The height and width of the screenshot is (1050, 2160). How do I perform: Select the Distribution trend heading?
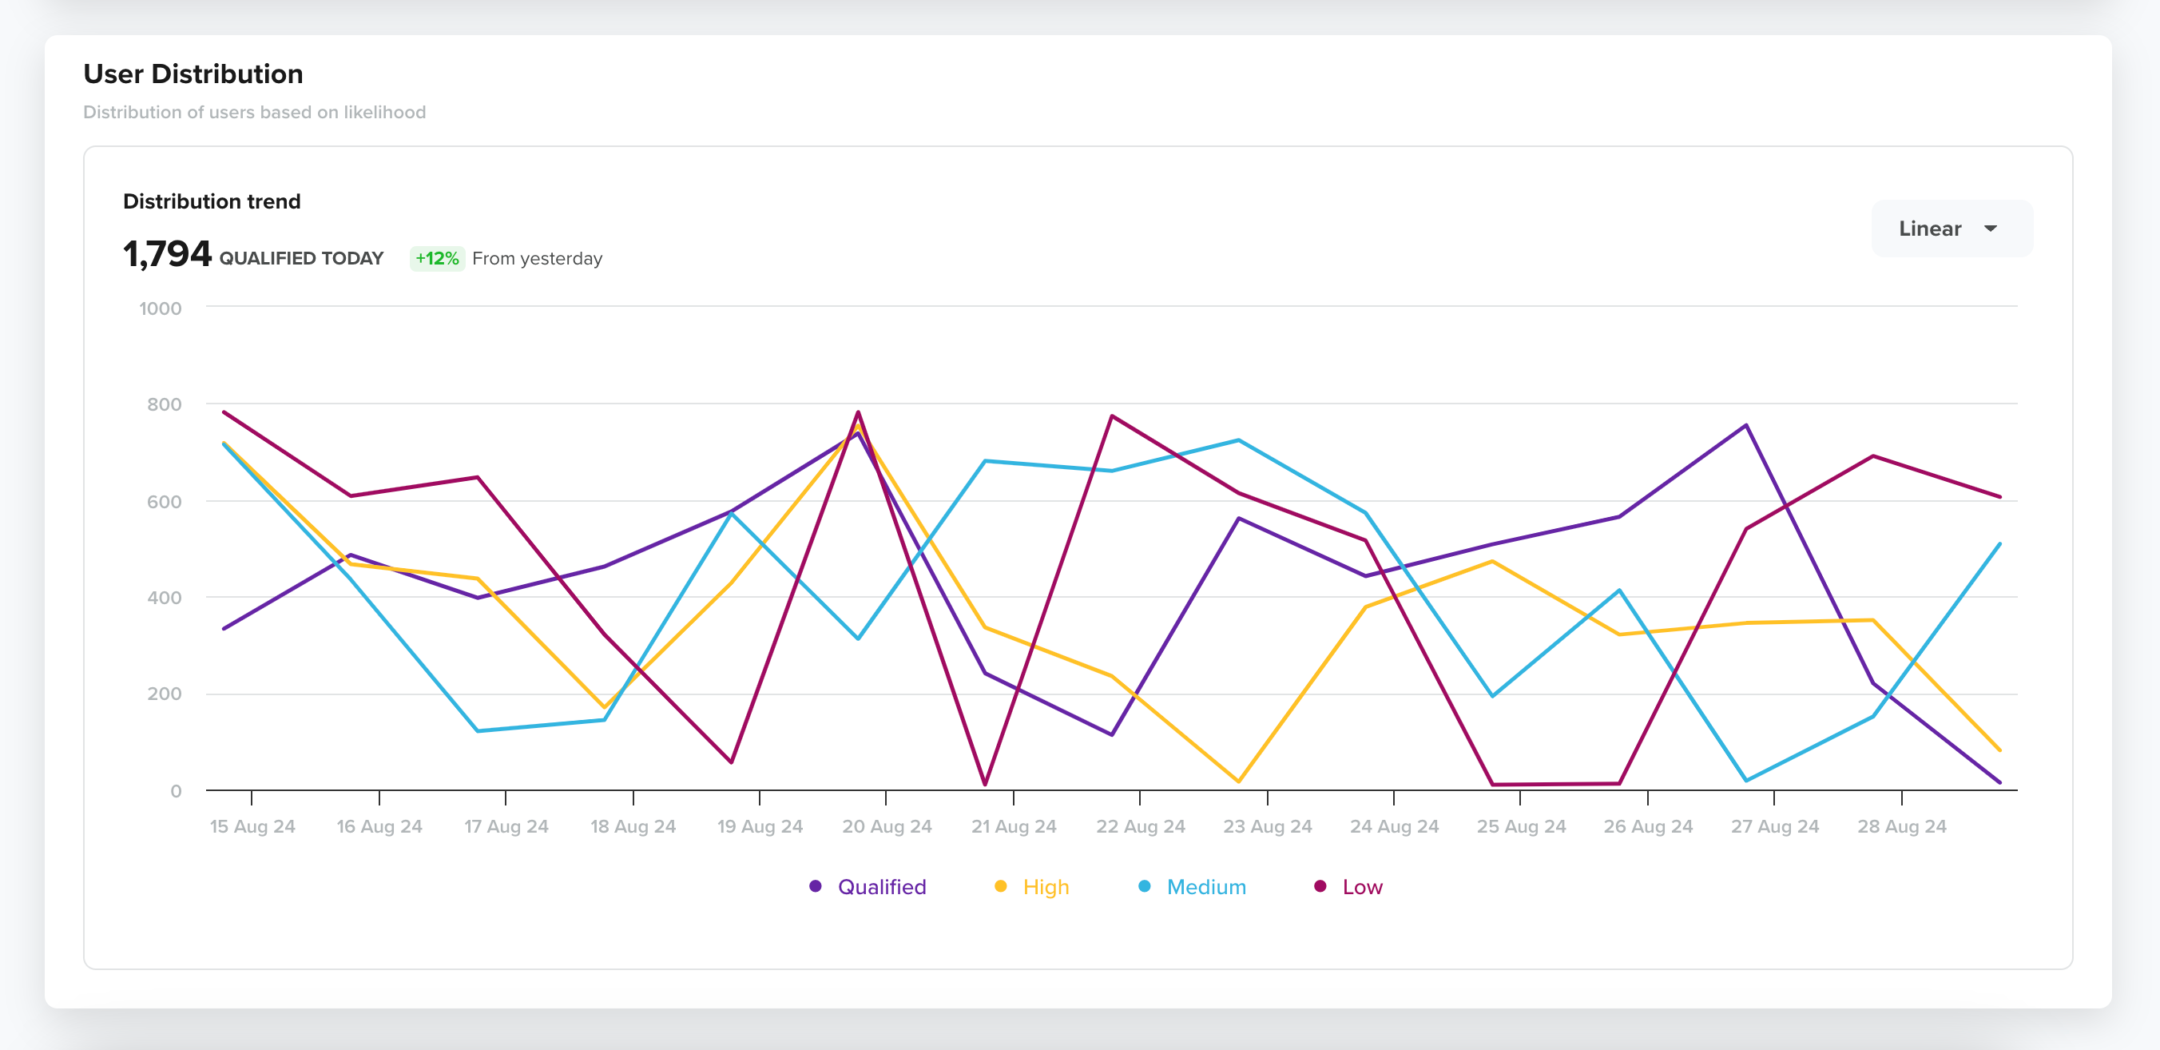click(212, 201)
